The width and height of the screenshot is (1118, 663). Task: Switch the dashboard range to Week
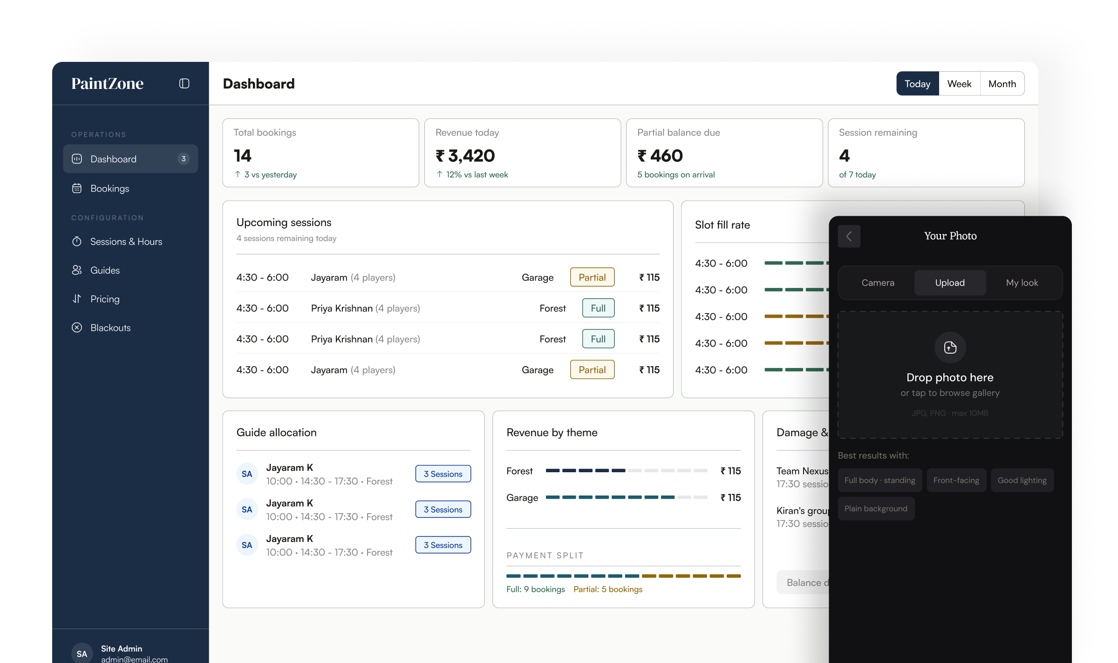[959, 84]
